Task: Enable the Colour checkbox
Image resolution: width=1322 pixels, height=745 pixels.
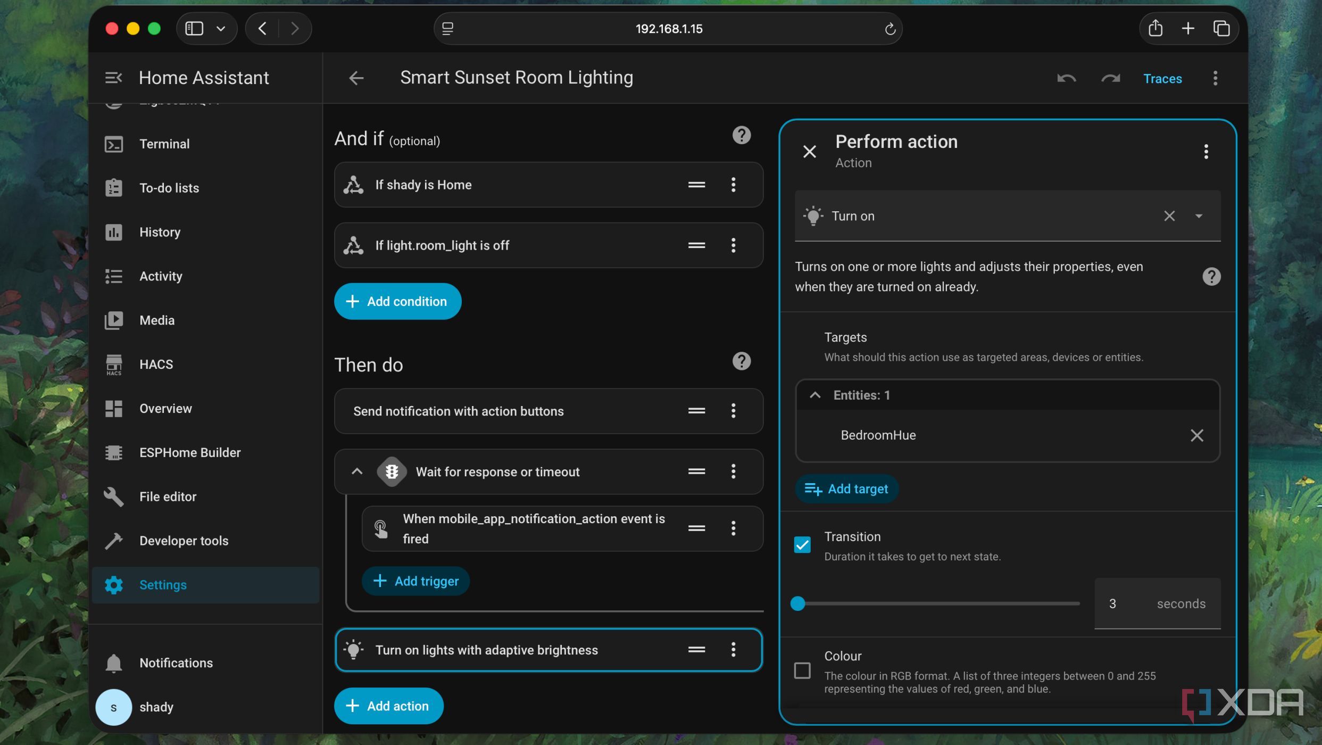Action: click(x=802, y=670)
